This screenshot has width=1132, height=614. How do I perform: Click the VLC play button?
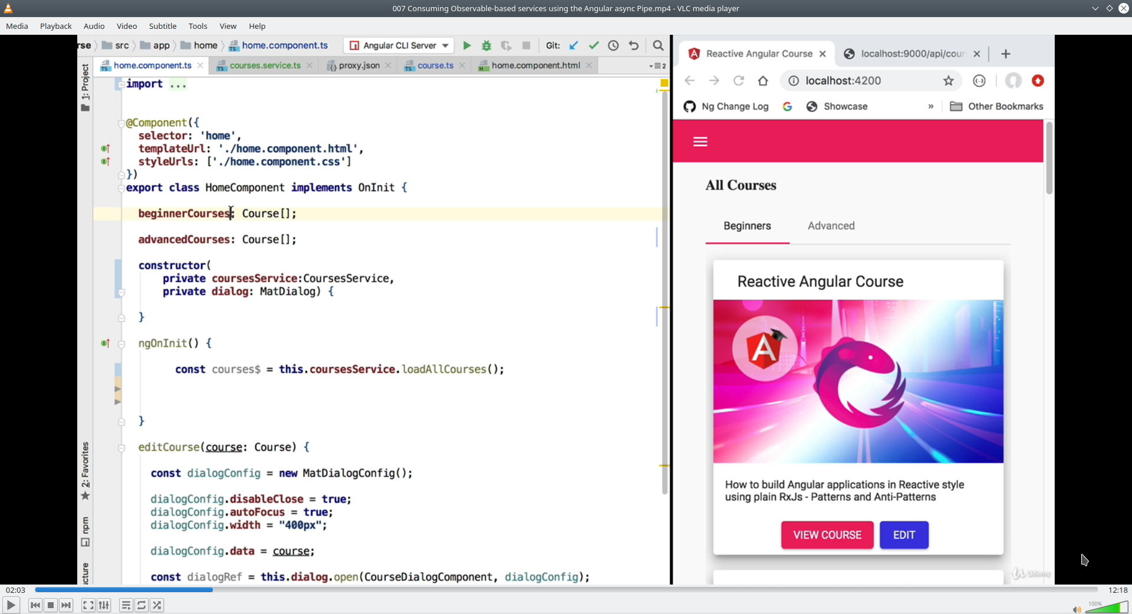[11, 605]
